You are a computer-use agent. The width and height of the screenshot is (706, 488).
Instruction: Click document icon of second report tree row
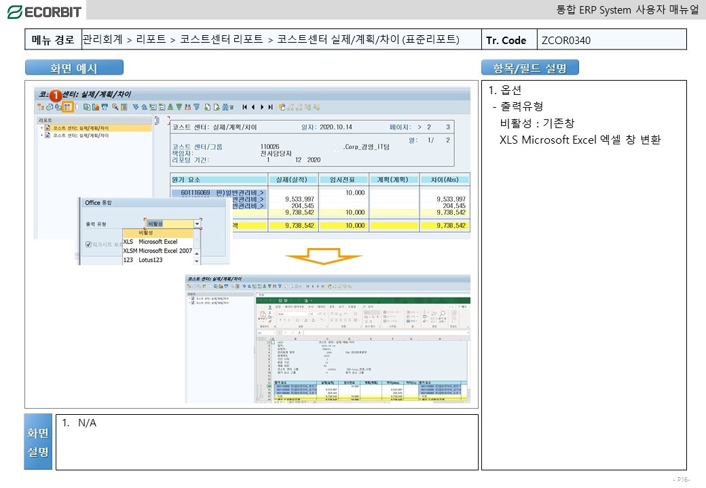point(48,136)
